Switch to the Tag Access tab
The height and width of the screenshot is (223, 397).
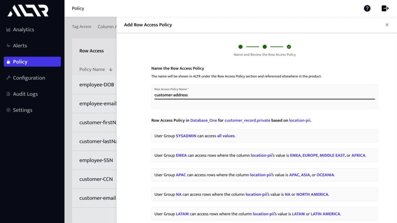coord(81,26)
